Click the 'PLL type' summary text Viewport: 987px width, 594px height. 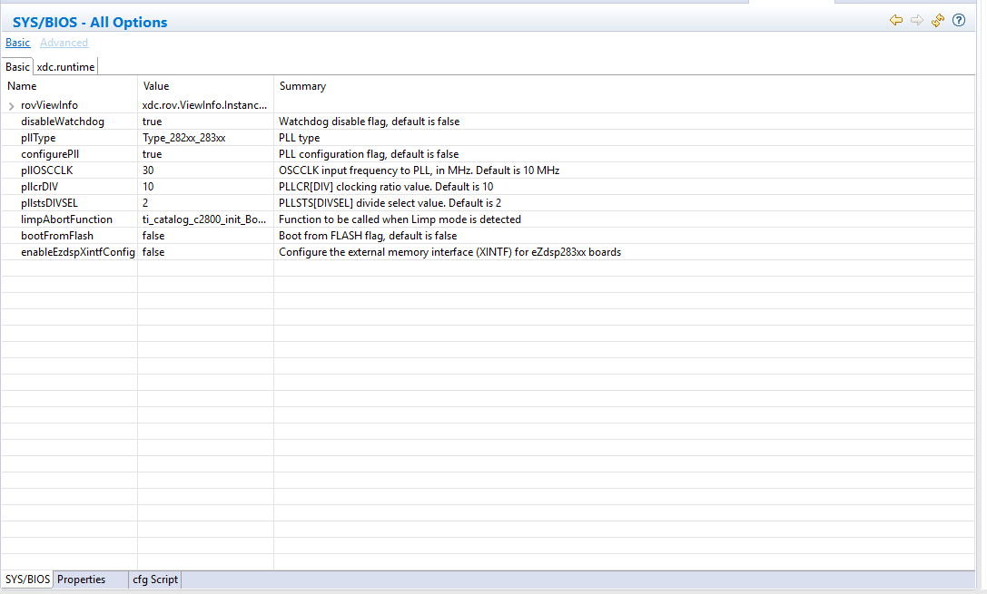pyautogui.click(x=299, y=138)
